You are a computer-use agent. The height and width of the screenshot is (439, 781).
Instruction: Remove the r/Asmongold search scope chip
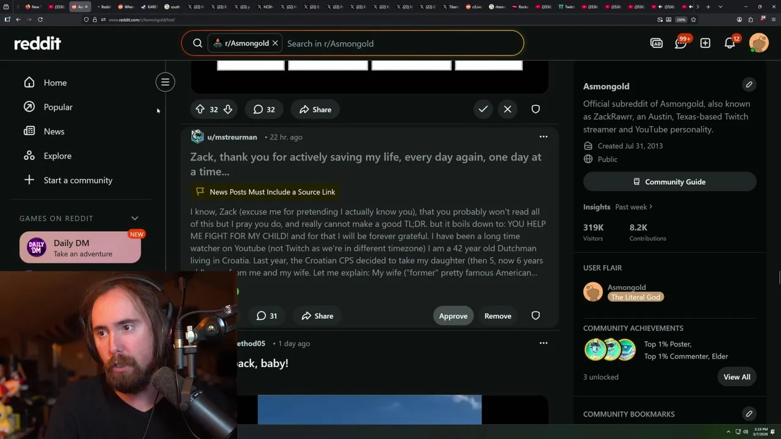coord(275,43)
